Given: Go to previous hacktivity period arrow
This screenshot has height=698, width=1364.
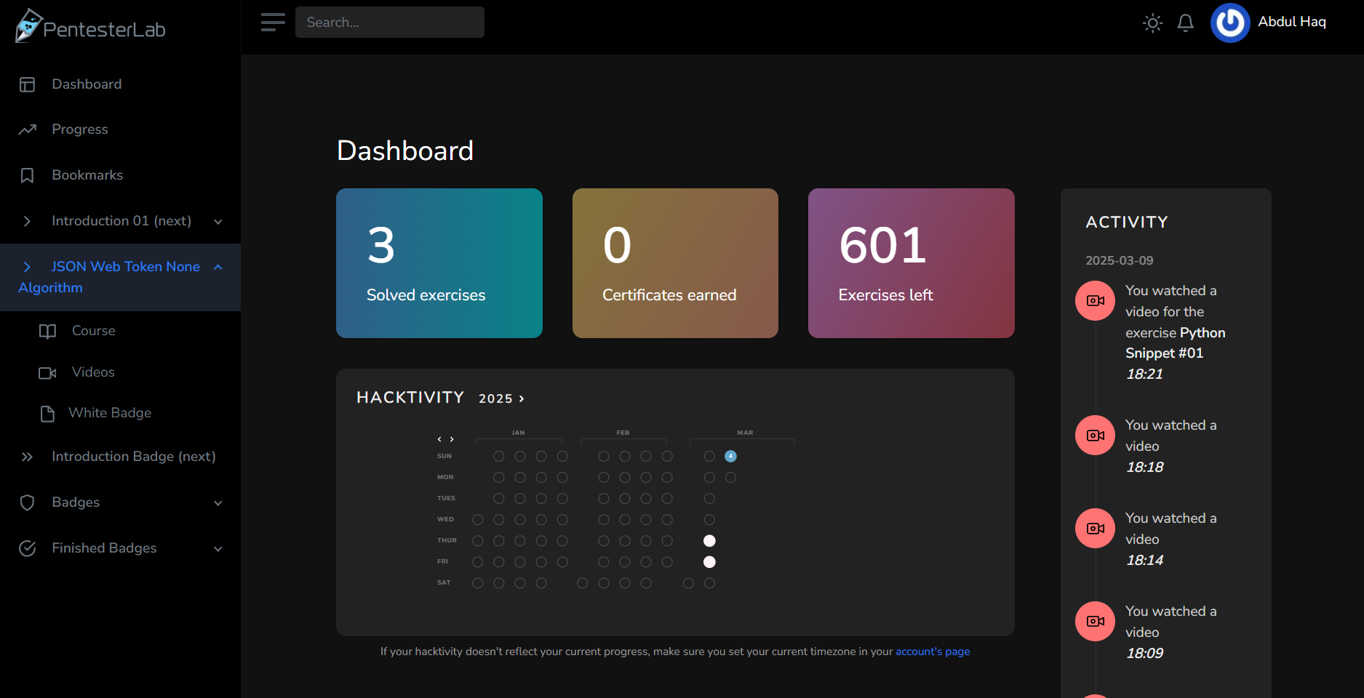Looking at the screenshot, I should 439,439.
